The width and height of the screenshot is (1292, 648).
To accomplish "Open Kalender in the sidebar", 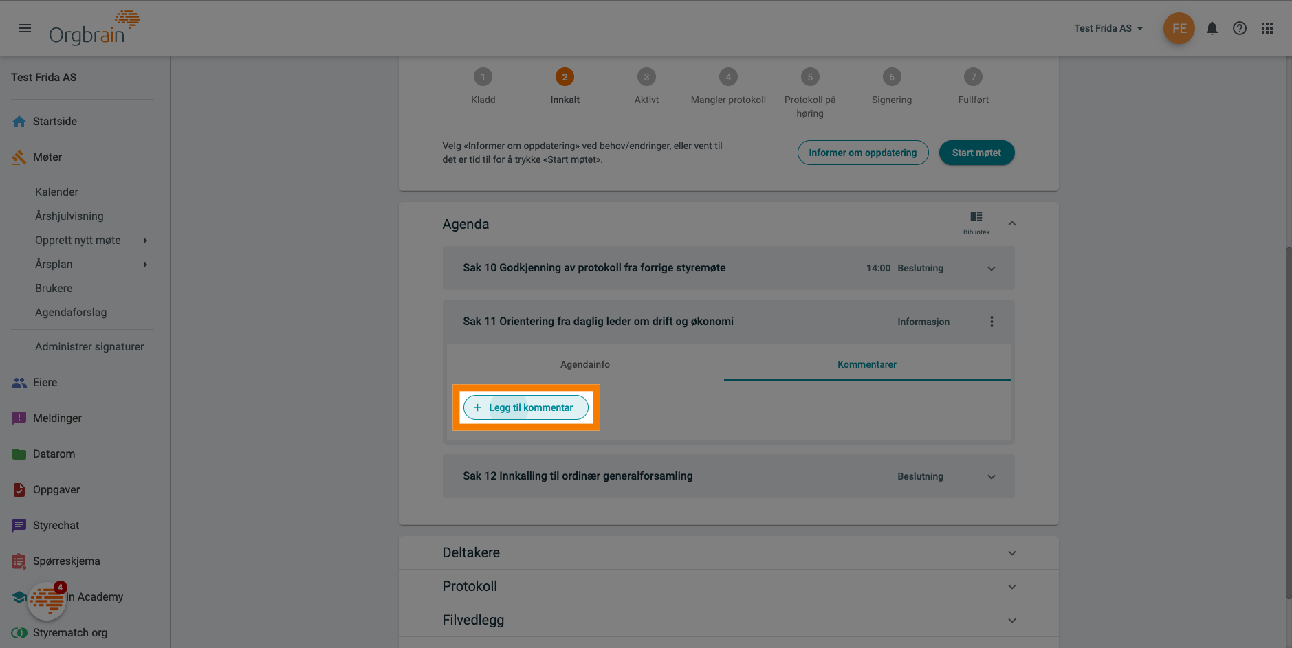I will click(56, 192).
